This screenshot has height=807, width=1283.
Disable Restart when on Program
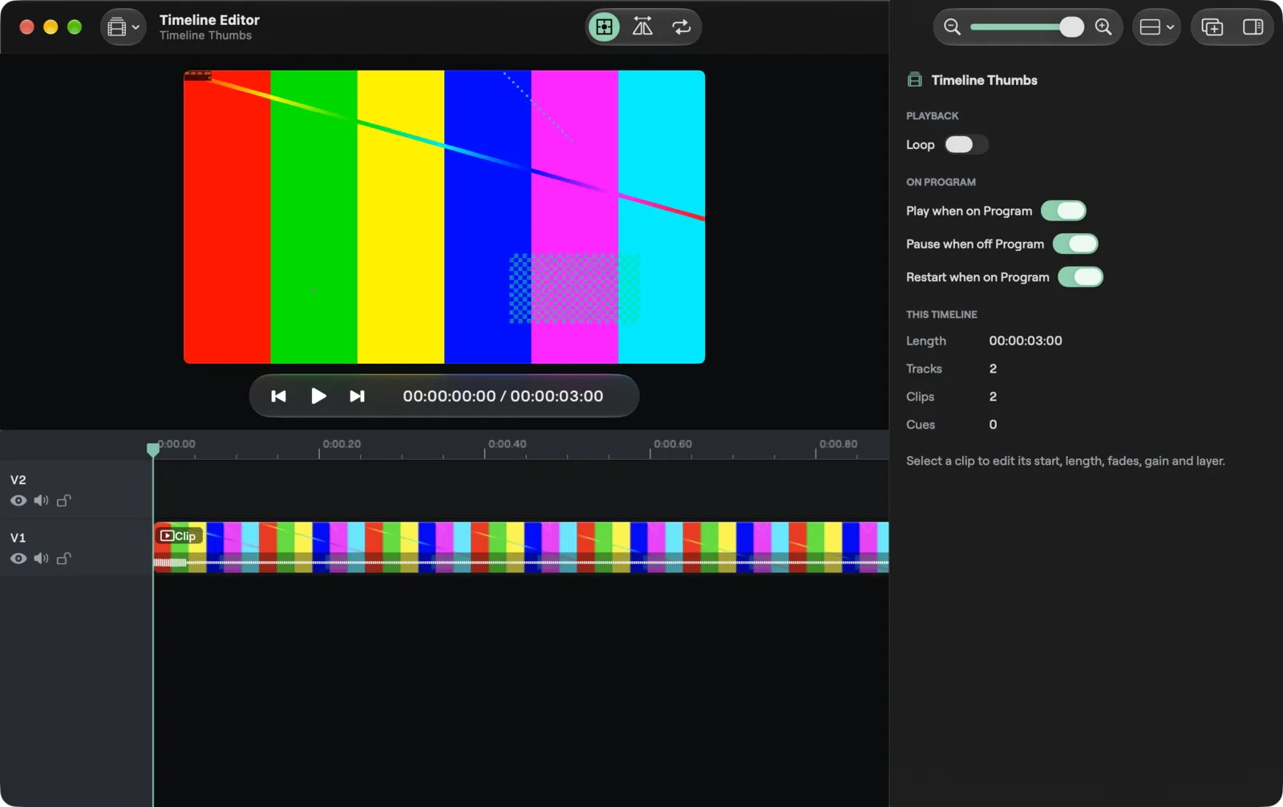tap(1080, 277)
